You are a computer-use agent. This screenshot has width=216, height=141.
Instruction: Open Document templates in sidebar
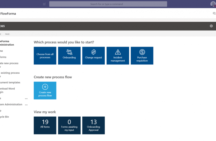(10, 82)
